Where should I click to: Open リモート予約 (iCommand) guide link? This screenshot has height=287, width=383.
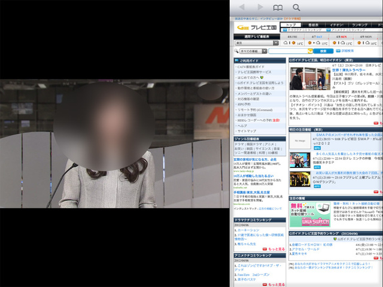(x=255, y=109)
